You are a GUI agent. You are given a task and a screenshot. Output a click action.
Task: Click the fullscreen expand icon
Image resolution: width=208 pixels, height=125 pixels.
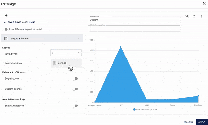tap(194, 16)
